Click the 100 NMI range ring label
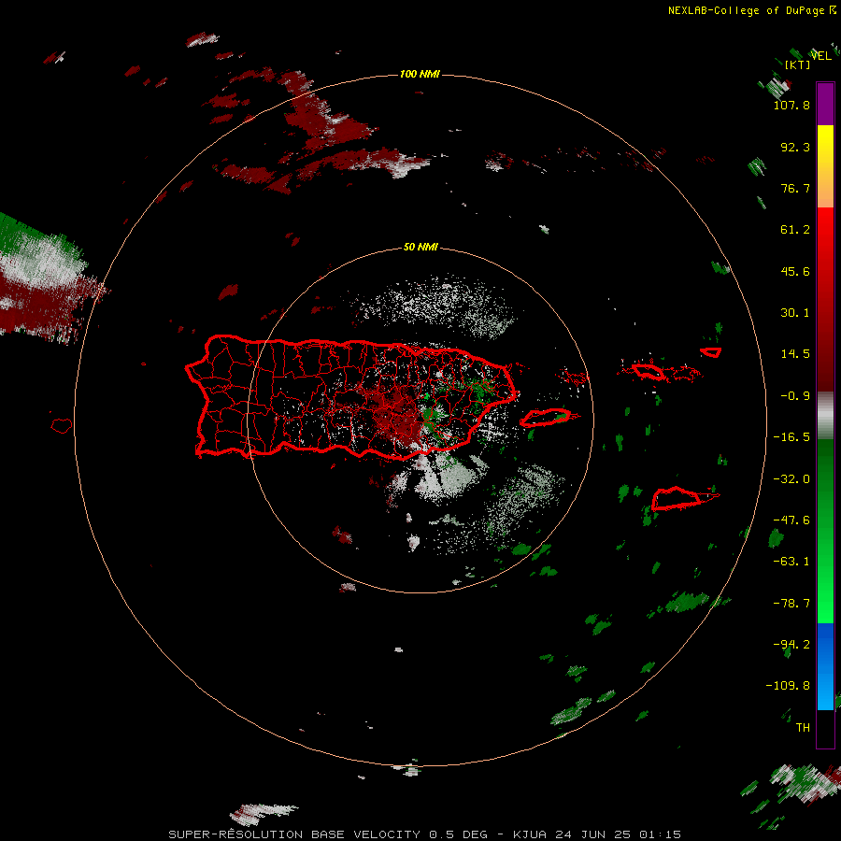The width and height of the screenshot is (841, 841). (x=420, y=74)
